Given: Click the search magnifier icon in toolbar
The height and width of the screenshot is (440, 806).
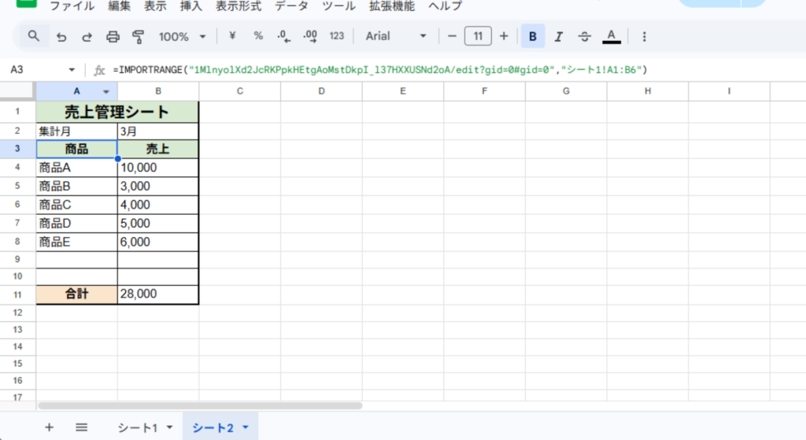Looking at the screenshot, I should 33,36.
